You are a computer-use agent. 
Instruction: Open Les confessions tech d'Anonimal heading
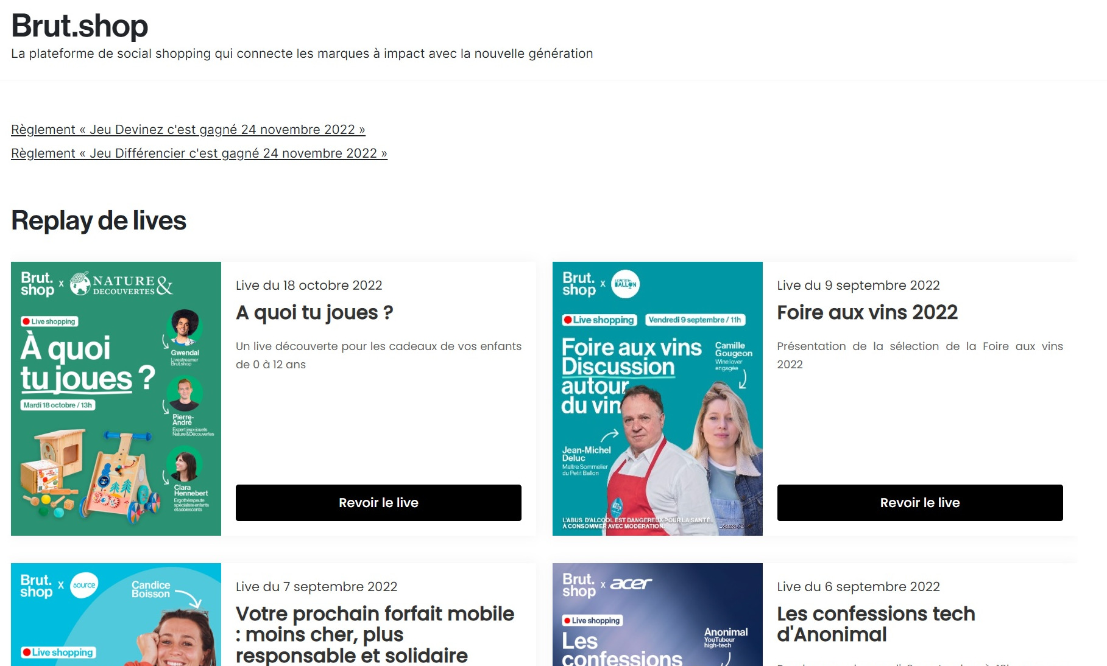(876, 624)
